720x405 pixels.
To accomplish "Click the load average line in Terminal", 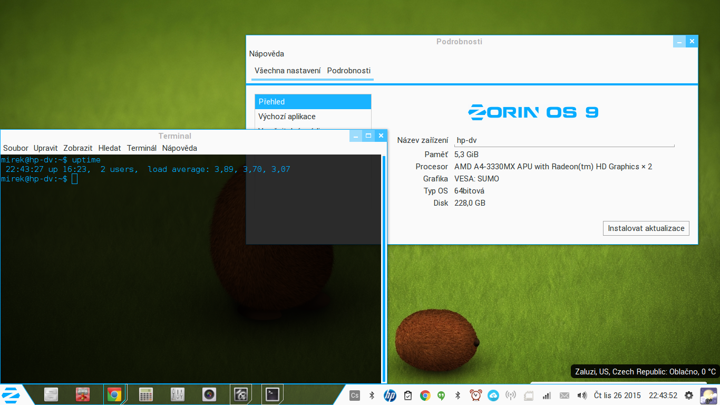I will tap(148, 169).
